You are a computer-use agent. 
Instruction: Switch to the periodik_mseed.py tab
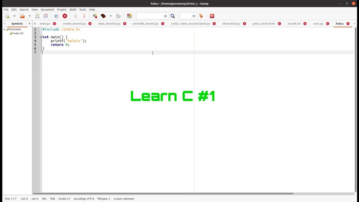coord(146,24)
